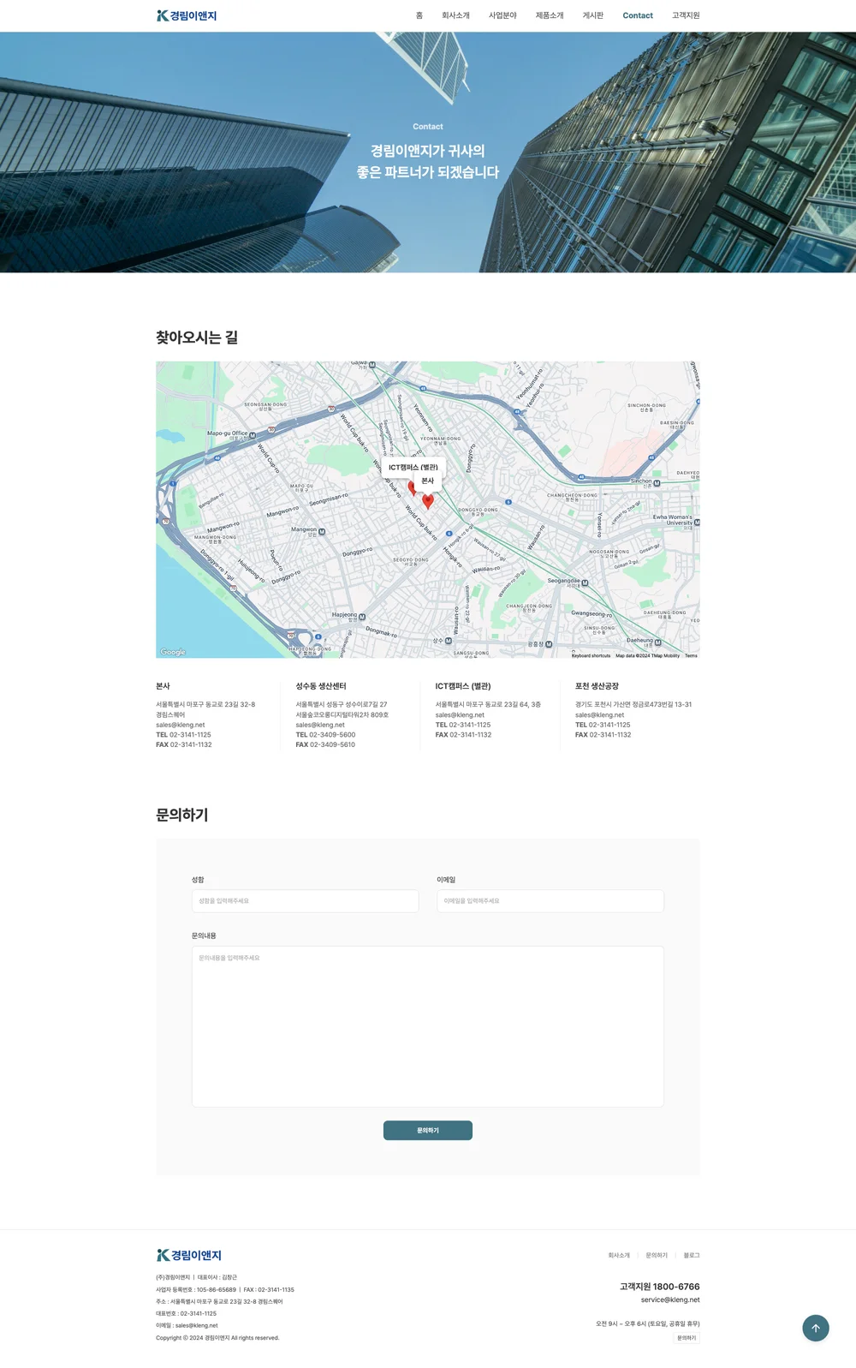Click the scroll-to-top arrow button
This screenshot has height=1368, width=856.
(816, 1329)
